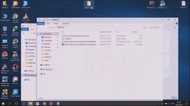Screen dimensions: 190x106
Task: Open the VLC media player desktop shortcut
Action: coord(26,18)
